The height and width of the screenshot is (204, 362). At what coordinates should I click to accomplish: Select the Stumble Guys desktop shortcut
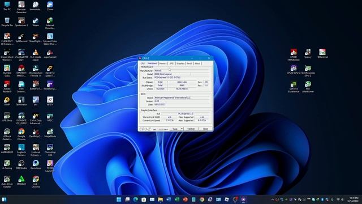7,70
